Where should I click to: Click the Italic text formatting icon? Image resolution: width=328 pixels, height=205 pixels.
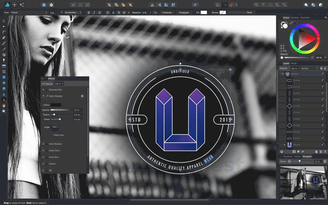pos(94,13)
